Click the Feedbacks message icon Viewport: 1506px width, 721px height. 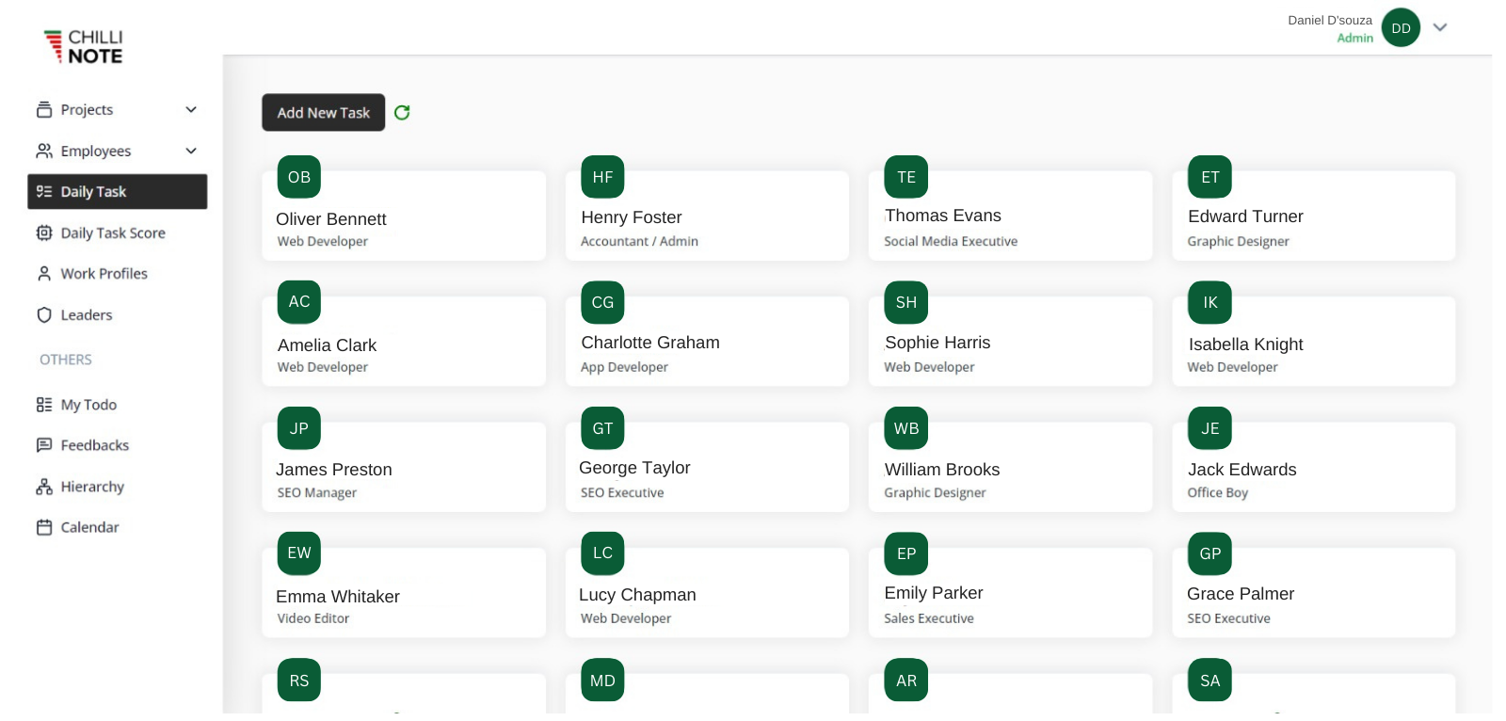[x=44, y=445]
